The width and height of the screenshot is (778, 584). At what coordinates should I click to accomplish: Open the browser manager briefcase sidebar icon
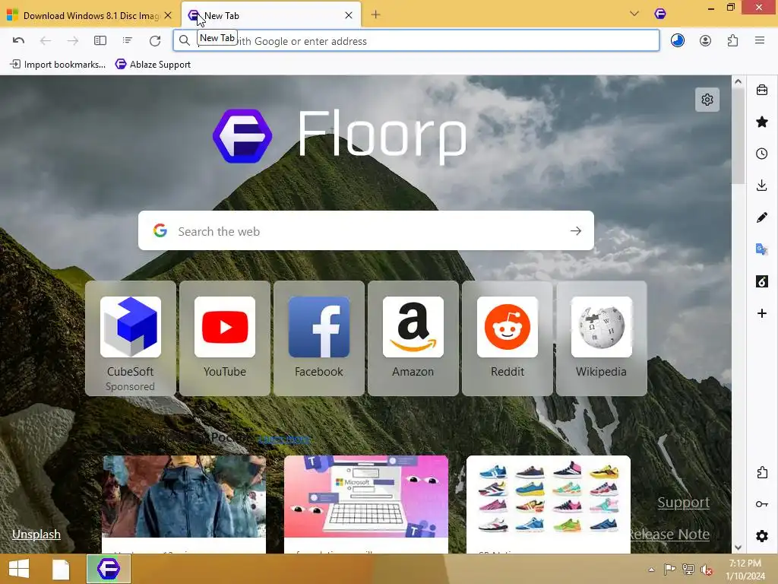[762, 90]
